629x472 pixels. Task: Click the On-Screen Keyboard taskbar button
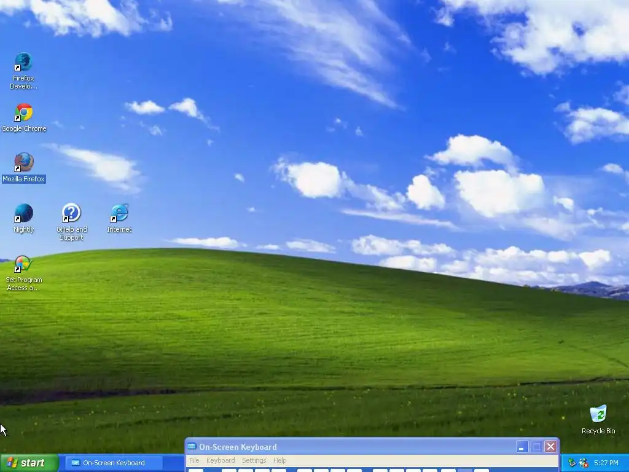pyautogui.click(x=114, y=463)
